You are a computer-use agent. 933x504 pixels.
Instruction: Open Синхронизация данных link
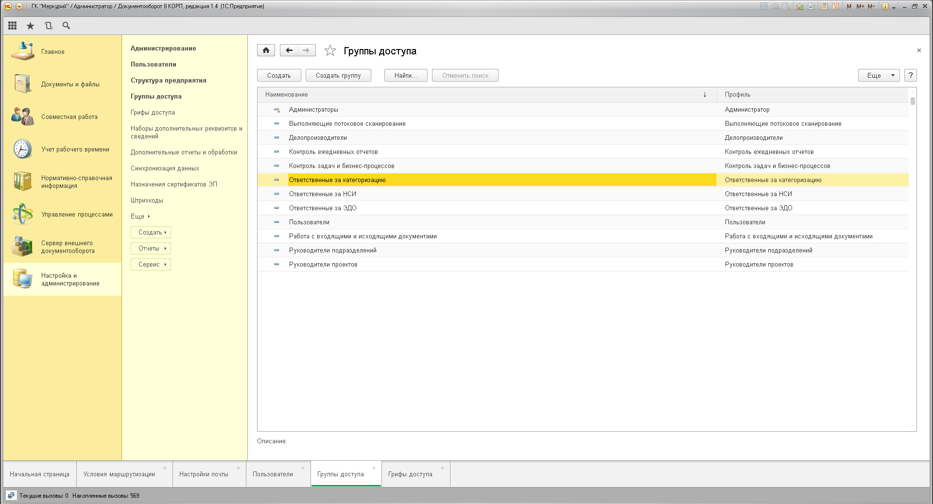tap(165, 168)
